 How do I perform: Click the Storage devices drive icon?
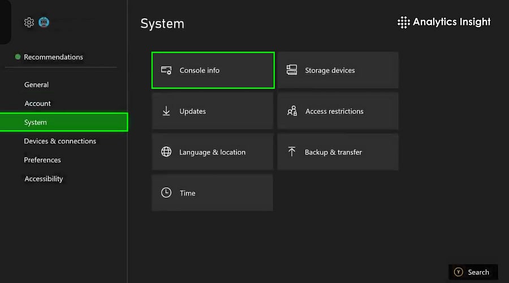[292, 70]
